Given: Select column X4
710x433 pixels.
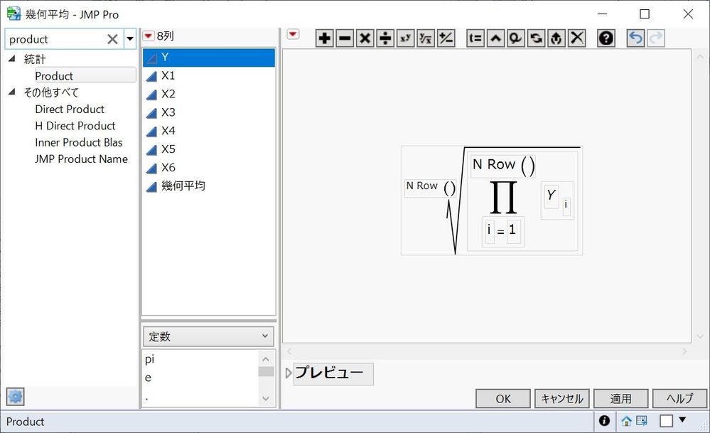Looking at the screenshot, I should pos(209,131).
